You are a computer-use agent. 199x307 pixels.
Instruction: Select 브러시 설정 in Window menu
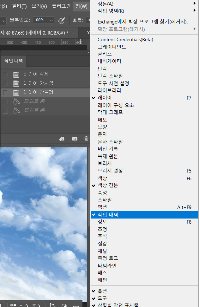[144, 171]
